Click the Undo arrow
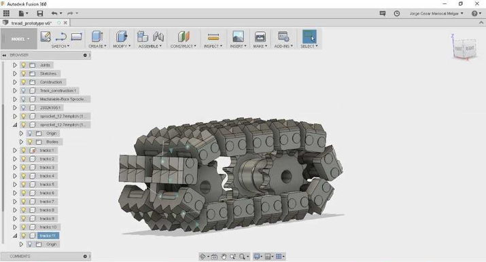 pos(54,14)
